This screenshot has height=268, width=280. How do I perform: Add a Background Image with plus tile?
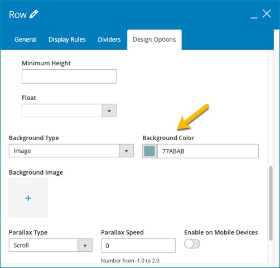(x=28, y=198)
